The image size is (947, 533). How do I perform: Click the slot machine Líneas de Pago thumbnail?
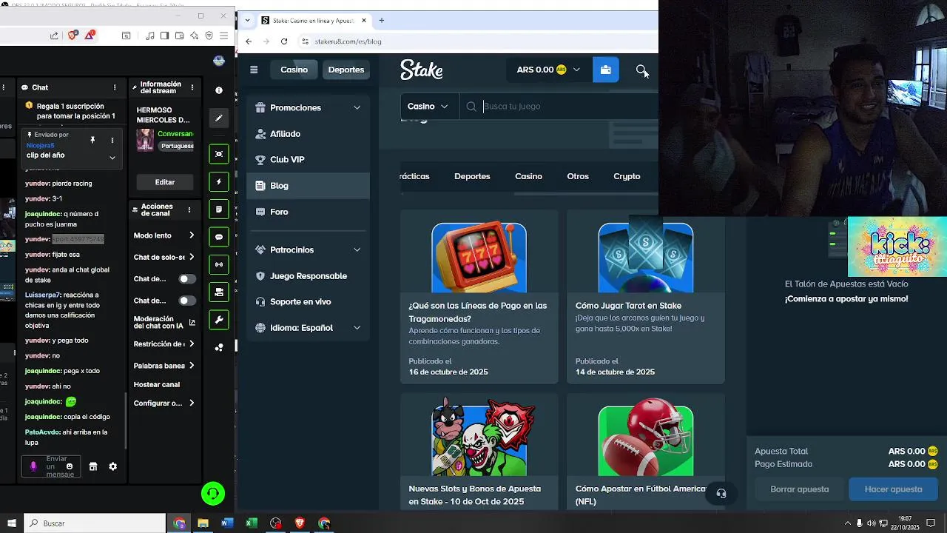click(479, 258)
